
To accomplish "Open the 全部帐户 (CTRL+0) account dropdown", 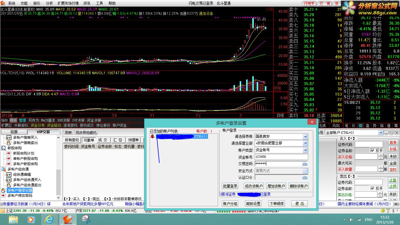I will (381, 133).
